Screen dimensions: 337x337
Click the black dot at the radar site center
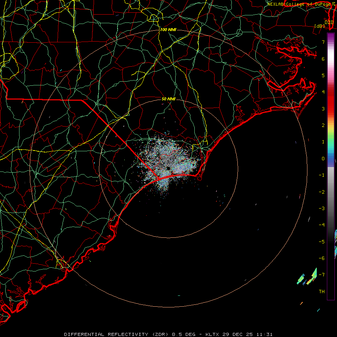[168, 168]
